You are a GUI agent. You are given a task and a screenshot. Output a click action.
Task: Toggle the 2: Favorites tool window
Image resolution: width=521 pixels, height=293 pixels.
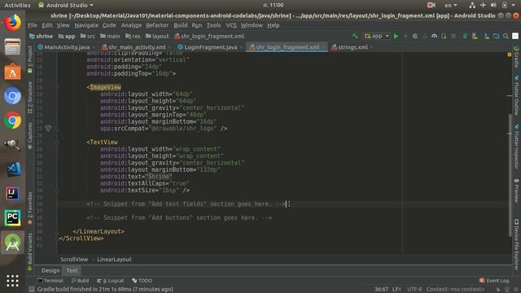(30, 208)
